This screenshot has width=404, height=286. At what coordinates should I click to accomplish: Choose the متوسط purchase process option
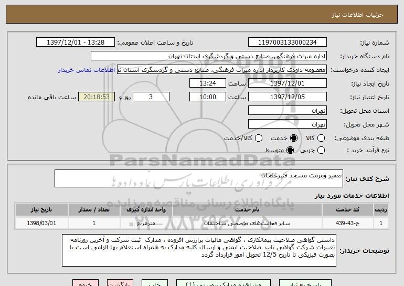click(x=290, y=150)
